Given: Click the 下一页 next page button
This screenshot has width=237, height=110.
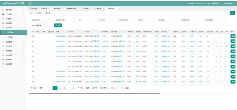Looking at the screenshot, I should 80,88.
